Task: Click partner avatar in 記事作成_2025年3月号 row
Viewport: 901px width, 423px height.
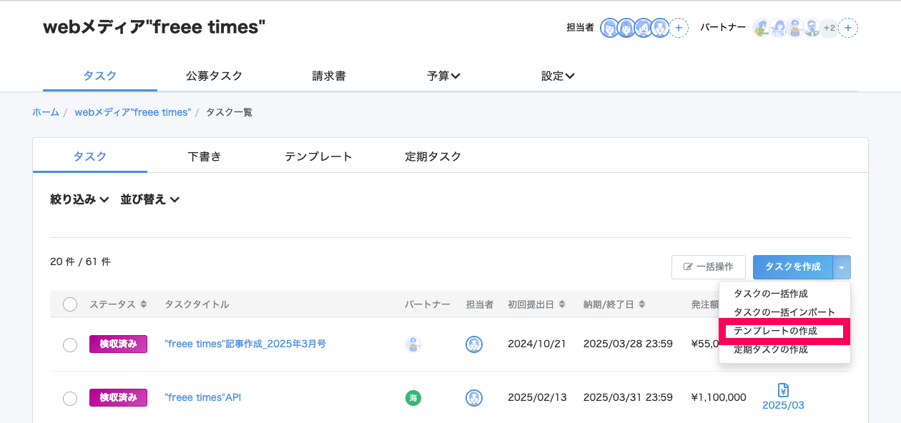Action: coord(413,344)
